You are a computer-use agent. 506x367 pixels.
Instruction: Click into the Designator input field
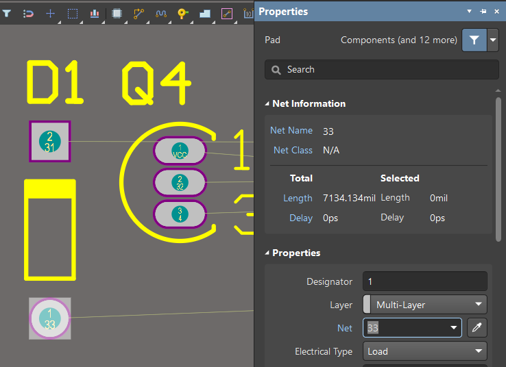(424, 281)
